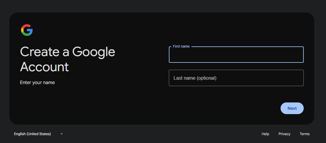The image size is (326, 143).
Task: Select the multicolored Google brand icon
Action: coord(27,30)
